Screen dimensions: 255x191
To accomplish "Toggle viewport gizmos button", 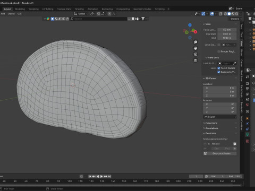I will pos(203,14).
